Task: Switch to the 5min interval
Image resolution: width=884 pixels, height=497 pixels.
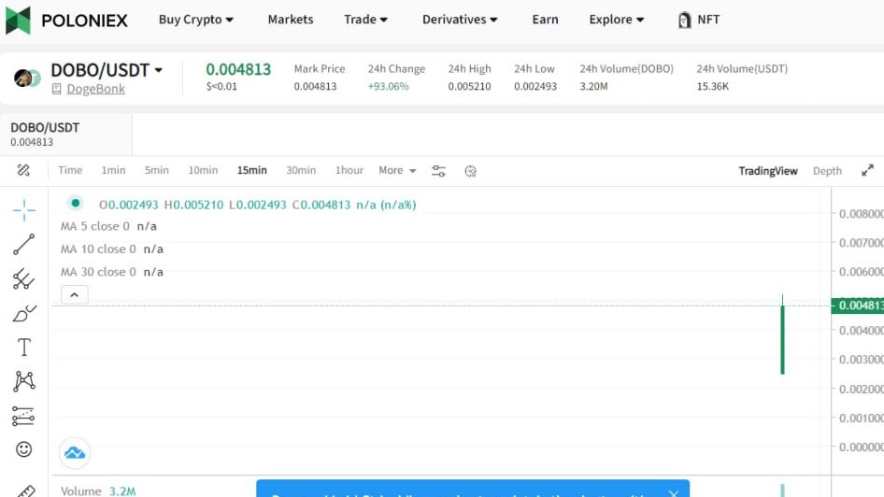Action: pyautogui.click(x=156, y=170)
